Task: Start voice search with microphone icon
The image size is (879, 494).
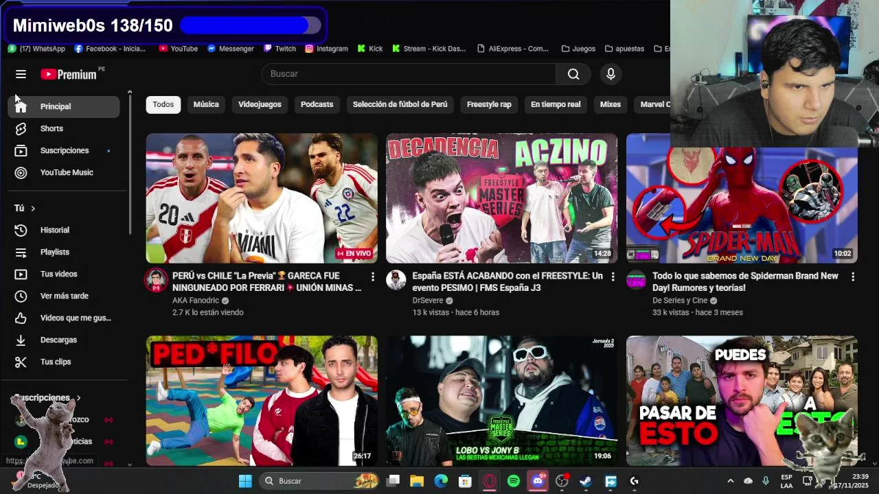Action: click(610, 74)
